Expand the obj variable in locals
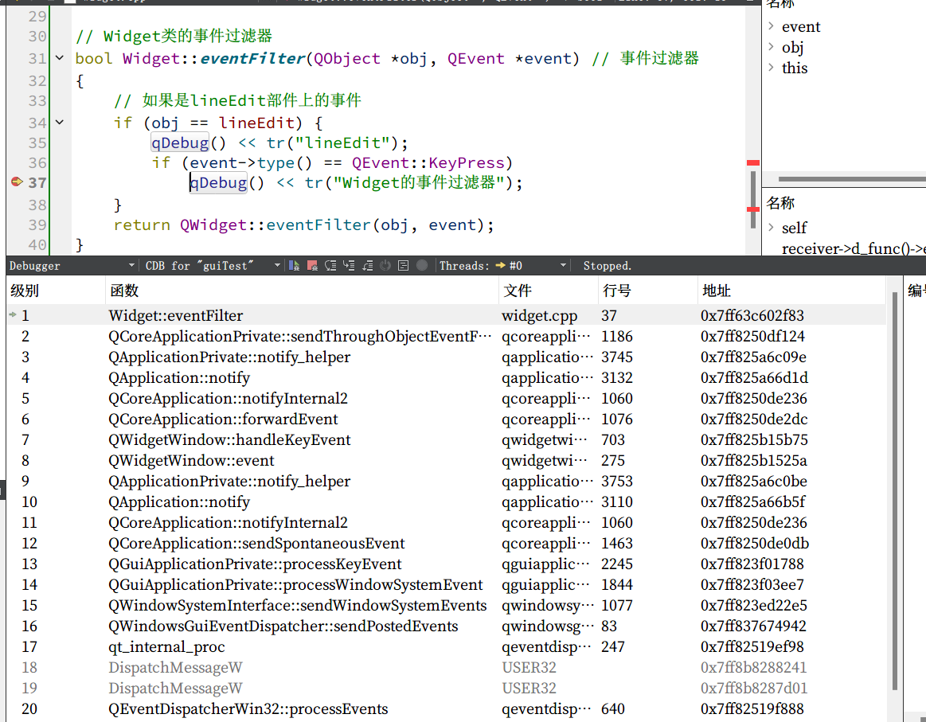Screen dimensions: 926x722 (x=772, y=47)
